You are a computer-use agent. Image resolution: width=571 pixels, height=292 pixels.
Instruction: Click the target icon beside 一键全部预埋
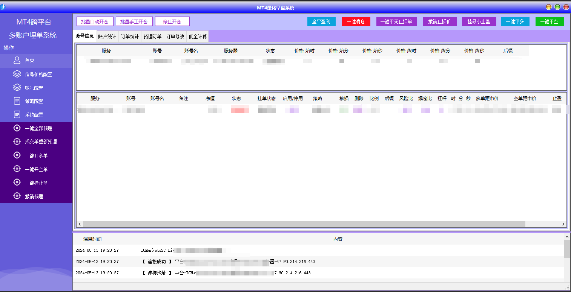click(17, 128)
